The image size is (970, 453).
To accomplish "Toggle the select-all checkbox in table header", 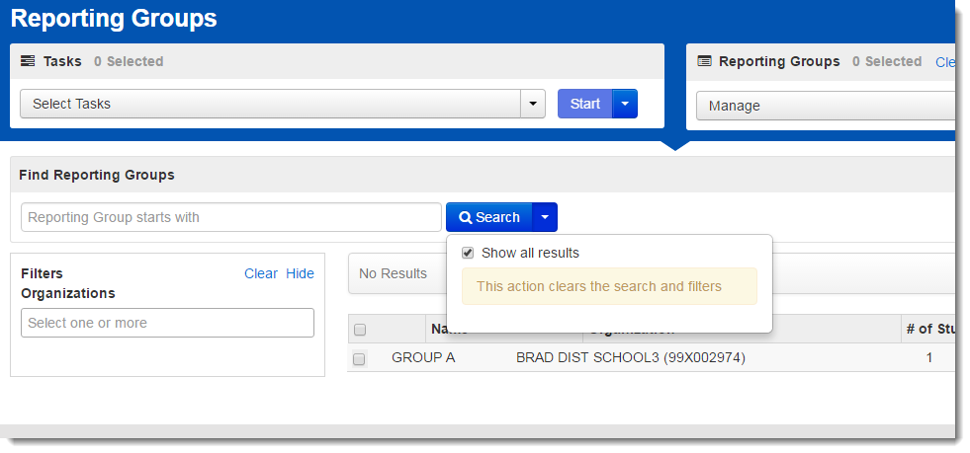I will tap(360, 330).
